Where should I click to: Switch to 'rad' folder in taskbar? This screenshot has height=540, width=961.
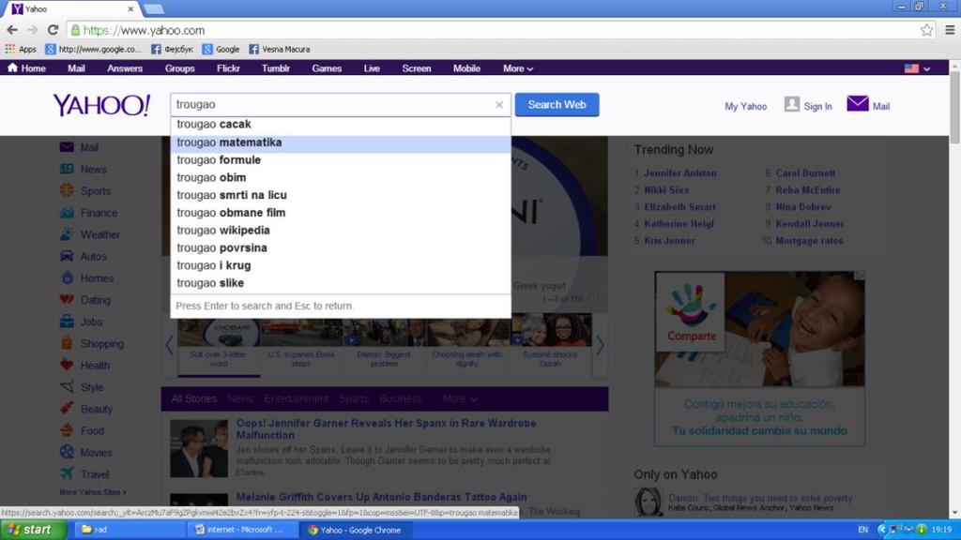(x=130, y=530)
